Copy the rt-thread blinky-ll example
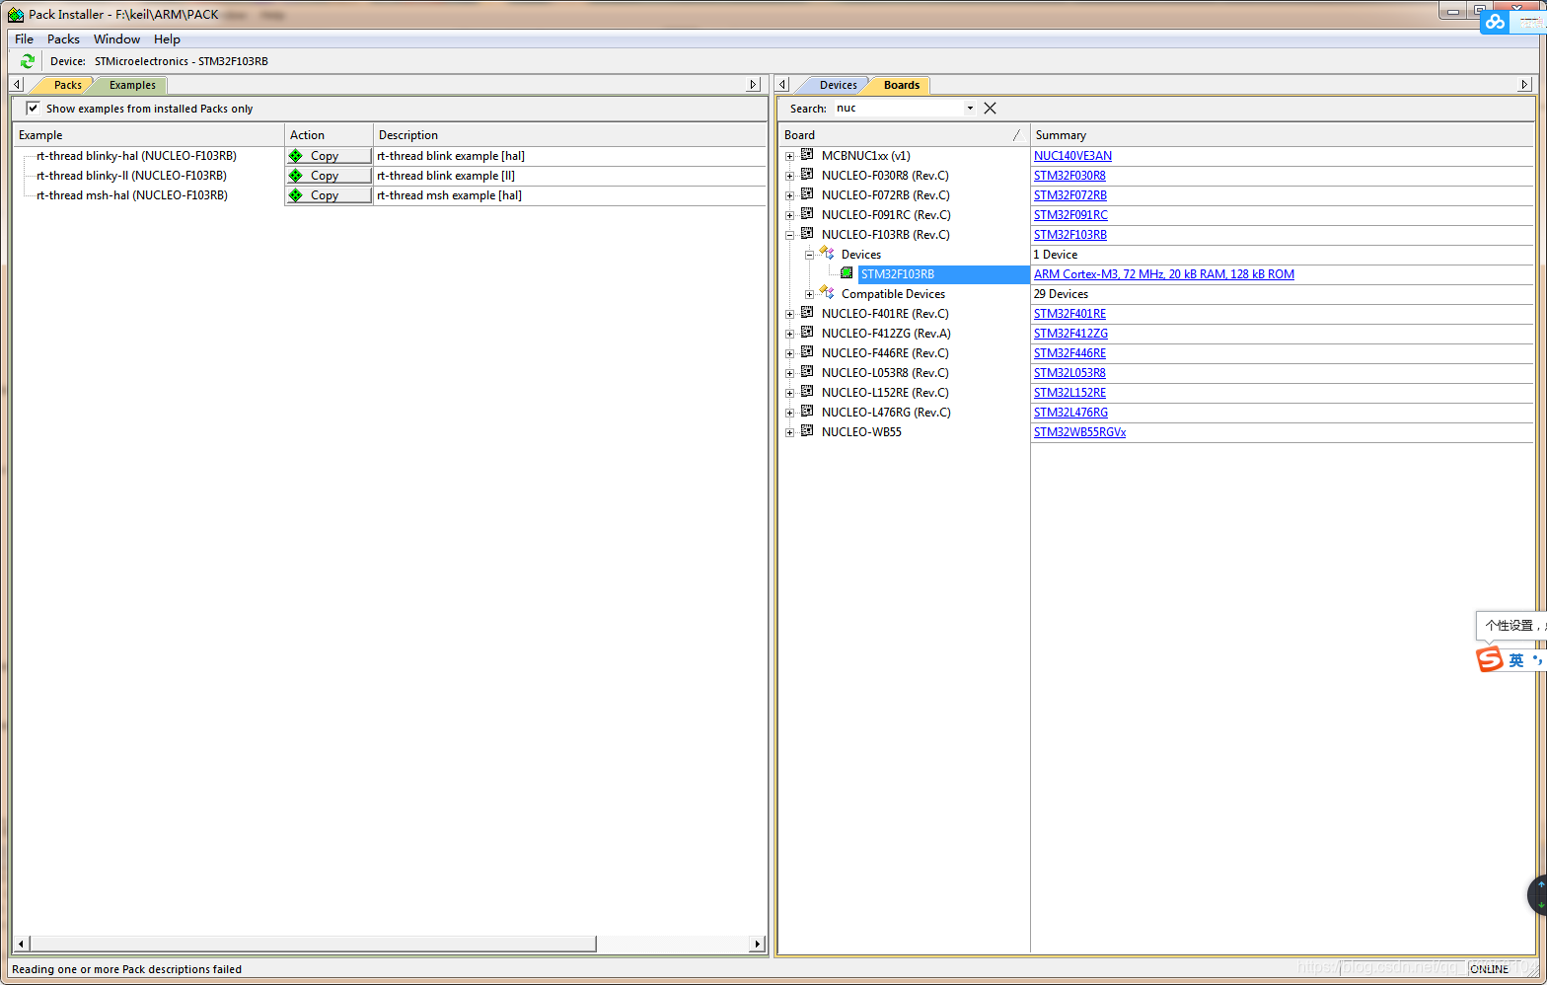Image resolution: width=1547 pixels, height=985 pixels. tap(329, 176)
